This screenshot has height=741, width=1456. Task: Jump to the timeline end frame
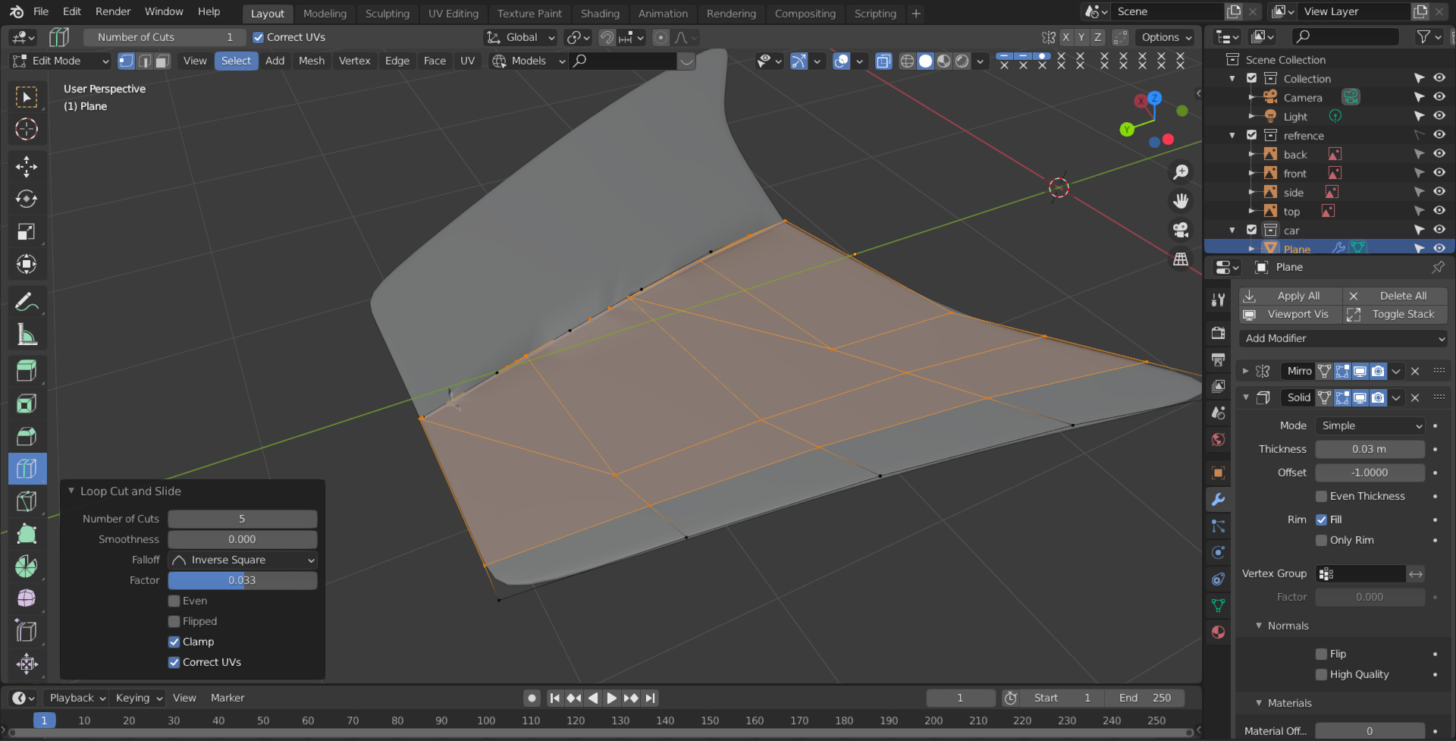pos(650,698)
